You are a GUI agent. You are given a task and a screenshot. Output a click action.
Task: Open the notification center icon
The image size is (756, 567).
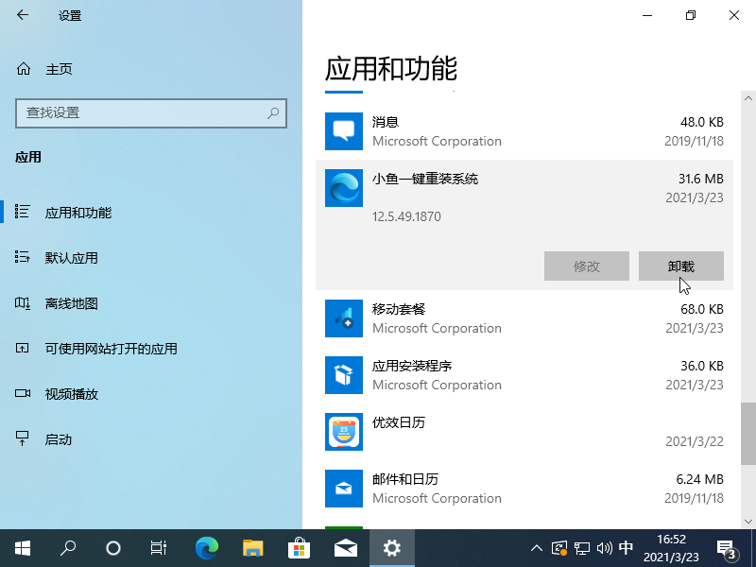pos(727,549)
